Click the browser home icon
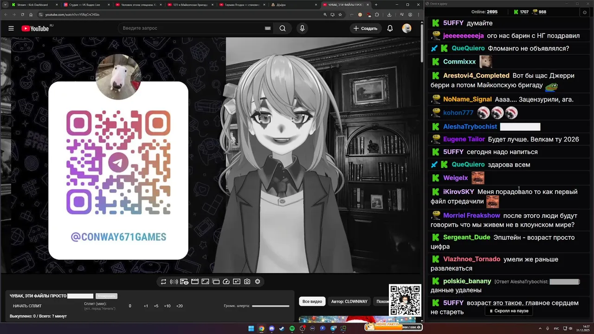The image size is (594, 334). 31,14
